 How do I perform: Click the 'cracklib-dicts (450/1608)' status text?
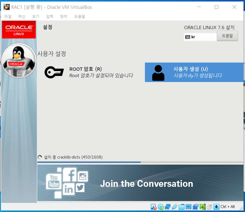pyautogui.click(x=80, y=157)
